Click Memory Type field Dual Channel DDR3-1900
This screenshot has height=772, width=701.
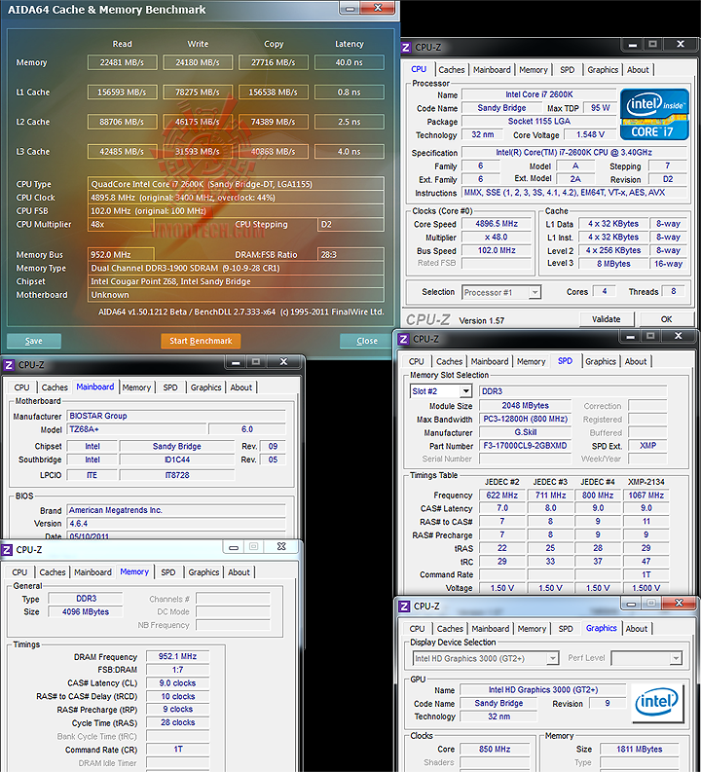pos(236,269)
